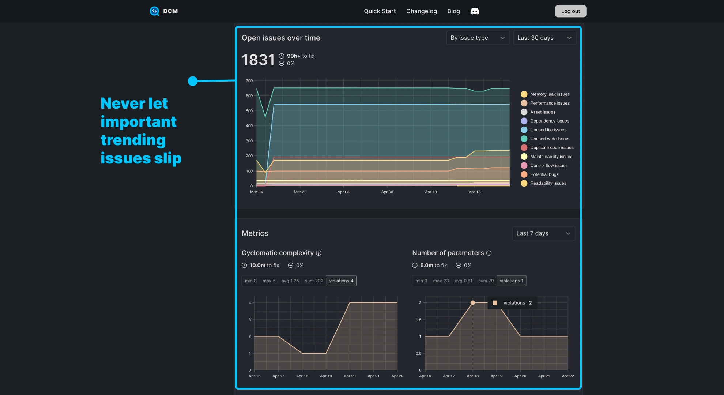Screen dimensions: 724x395
Task: Click the minus-circle icon beside 1831 percentage
Action: tap(282, 64)
